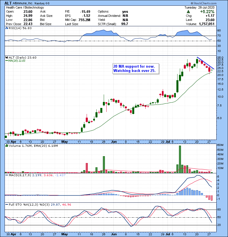This screenshot has width=228, height=237.
Task: Select the P/E value -15.49
Action: 85,12
